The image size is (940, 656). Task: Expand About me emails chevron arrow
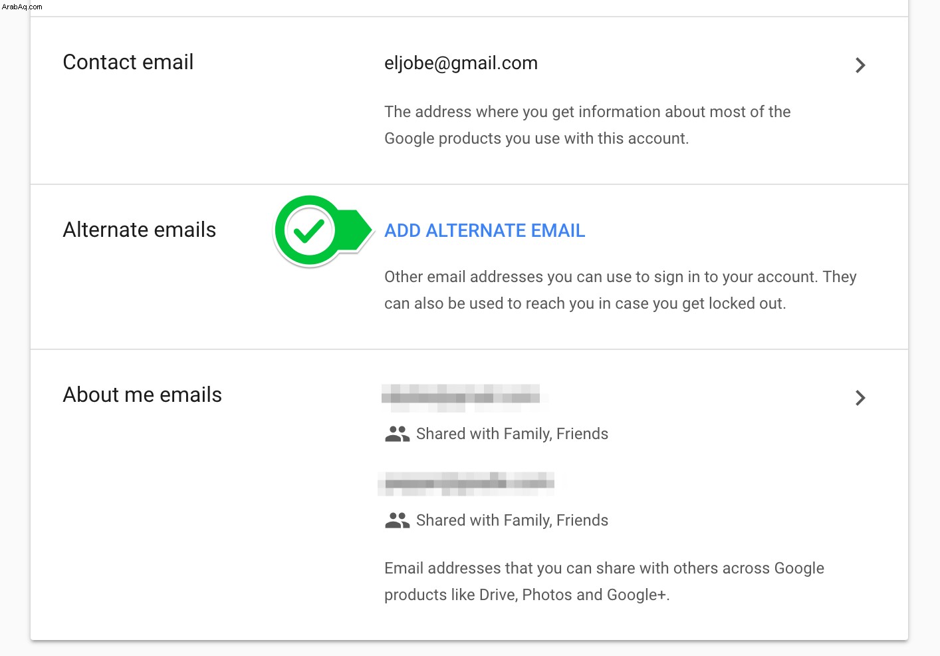pos(860,398)
